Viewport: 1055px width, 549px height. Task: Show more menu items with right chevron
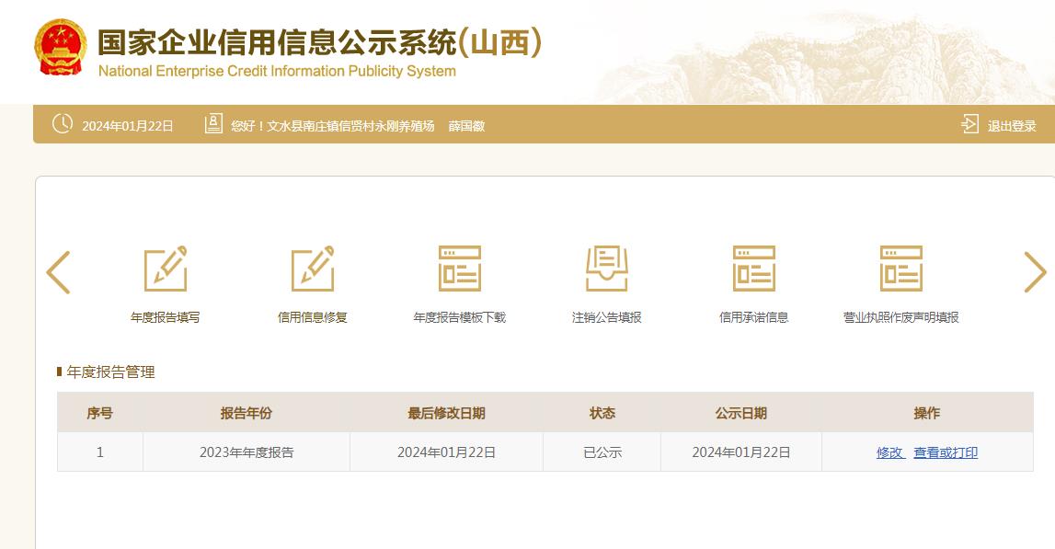pos(1035,272)
